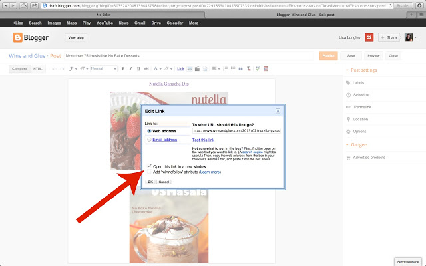Click the Bulleted list icon
The height and width of the screenshot is (266, 426).
coord(233,69)
